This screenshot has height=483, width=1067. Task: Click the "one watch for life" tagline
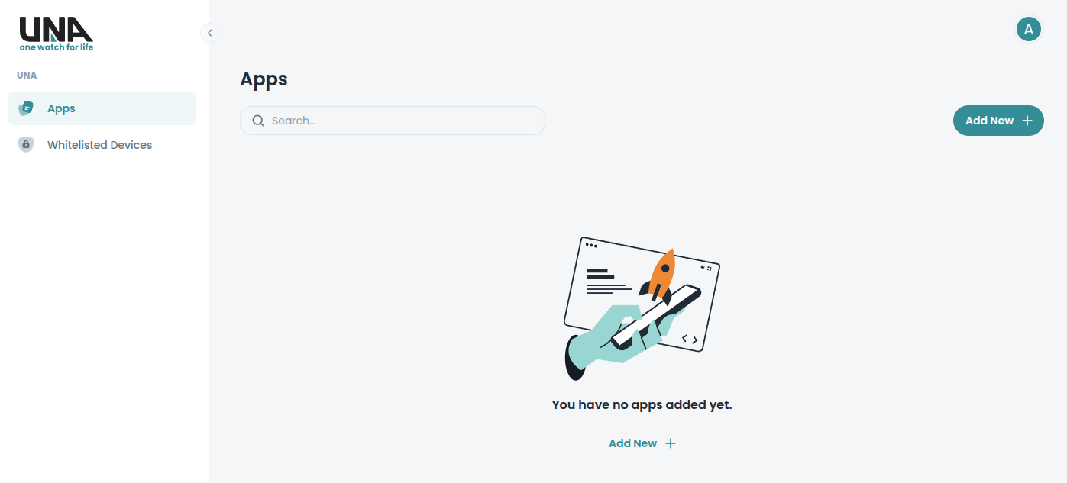point(57,47)
